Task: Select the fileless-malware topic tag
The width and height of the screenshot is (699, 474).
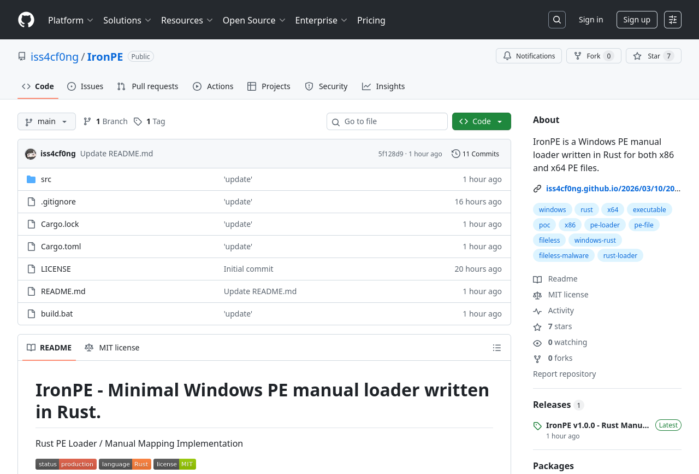Action: coord(564,255)
